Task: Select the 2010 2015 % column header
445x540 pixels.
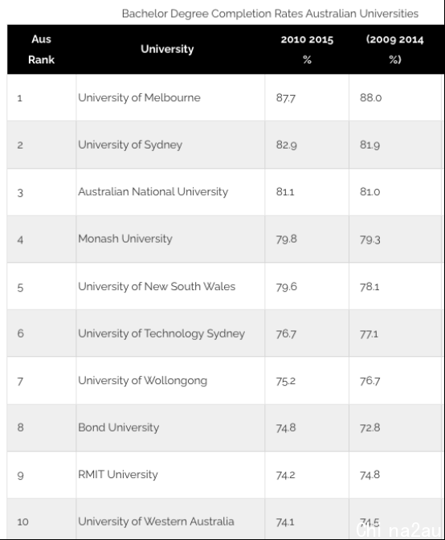Action: click(307, 49)
